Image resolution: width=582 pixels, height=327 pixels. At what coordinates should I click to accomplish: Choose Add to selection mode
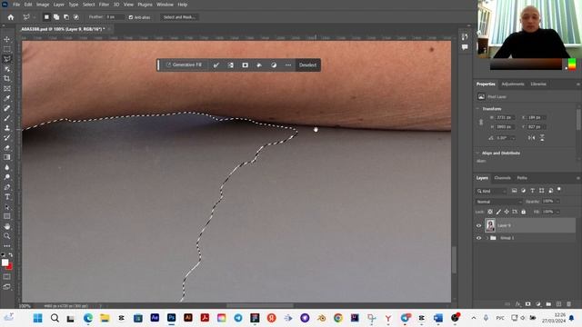coord(56,17)
